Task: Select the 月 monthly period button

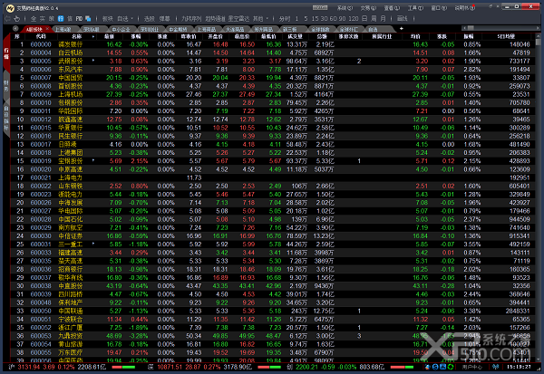Action: coord(383,19)
